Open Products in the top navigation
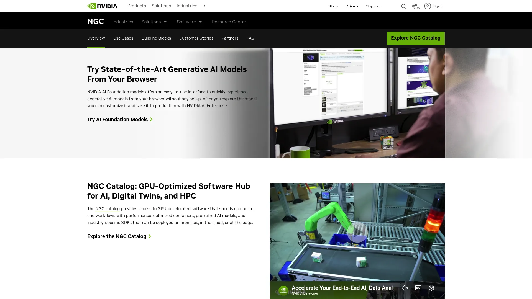 click(137, 6)
